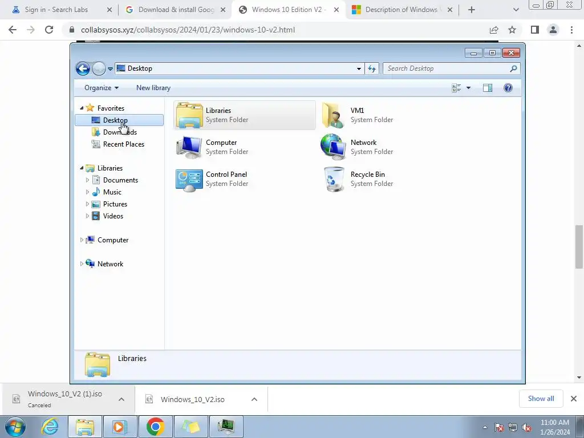Switch to the Download & install Google tab
Viewport: 584px width, 438px height.
[x=176, y=10]
